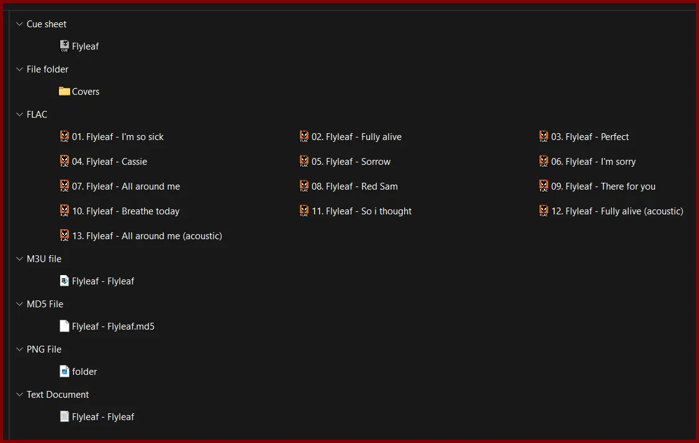
Task: Click FLAC icon for 13. All around me (acoustic)
Action: pos(64,235)
